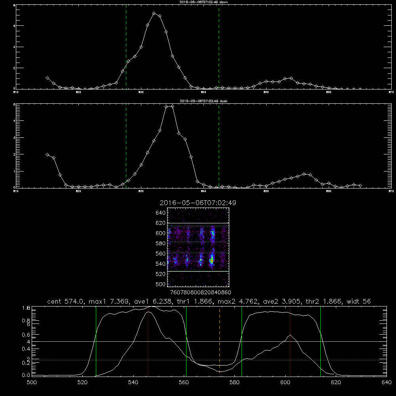Click the secondary dusk peak diamond near 856
396x396 pixels.
point(304,174)
